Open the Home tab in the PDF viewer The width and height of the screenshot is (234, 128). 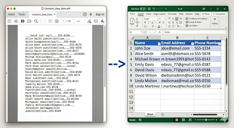[11, 14]
